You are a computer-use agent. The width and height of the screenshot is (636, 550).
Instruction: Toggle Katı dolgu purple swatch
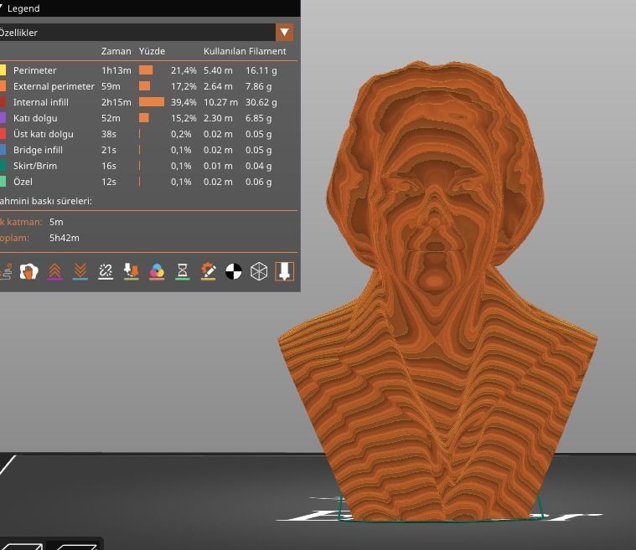tap(3, 118)
